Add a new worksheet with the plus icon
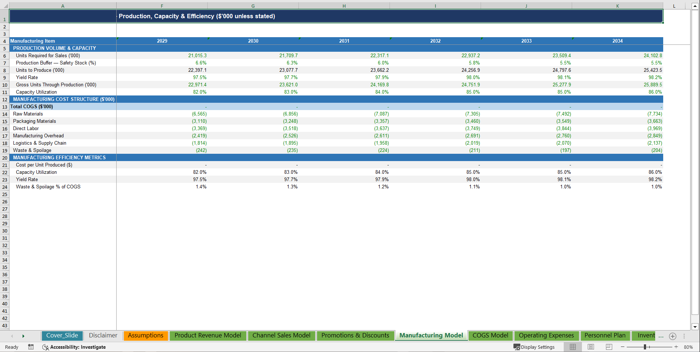 (673, 336)
